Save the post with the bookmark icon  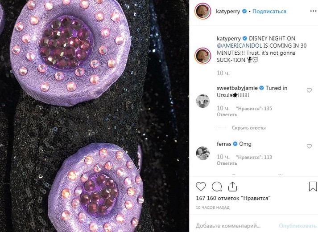312,186
